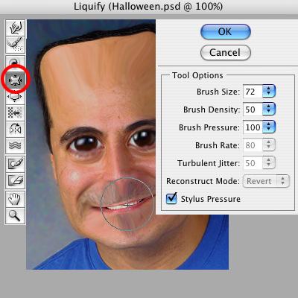Select the Bloat tool
The width and height of the screenshot is (298, 298).
(x=16, y=97)
